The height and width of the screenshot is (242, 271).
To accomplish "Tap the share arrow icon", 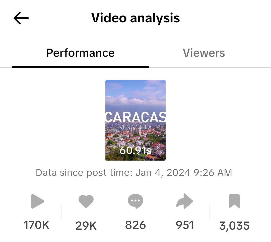I will point(185,201).
